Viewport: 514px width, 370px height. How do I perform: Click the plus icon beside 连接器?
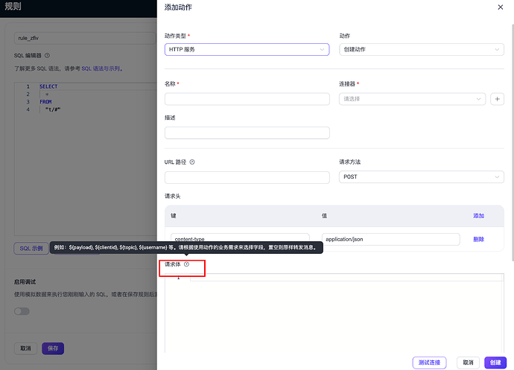498,99
